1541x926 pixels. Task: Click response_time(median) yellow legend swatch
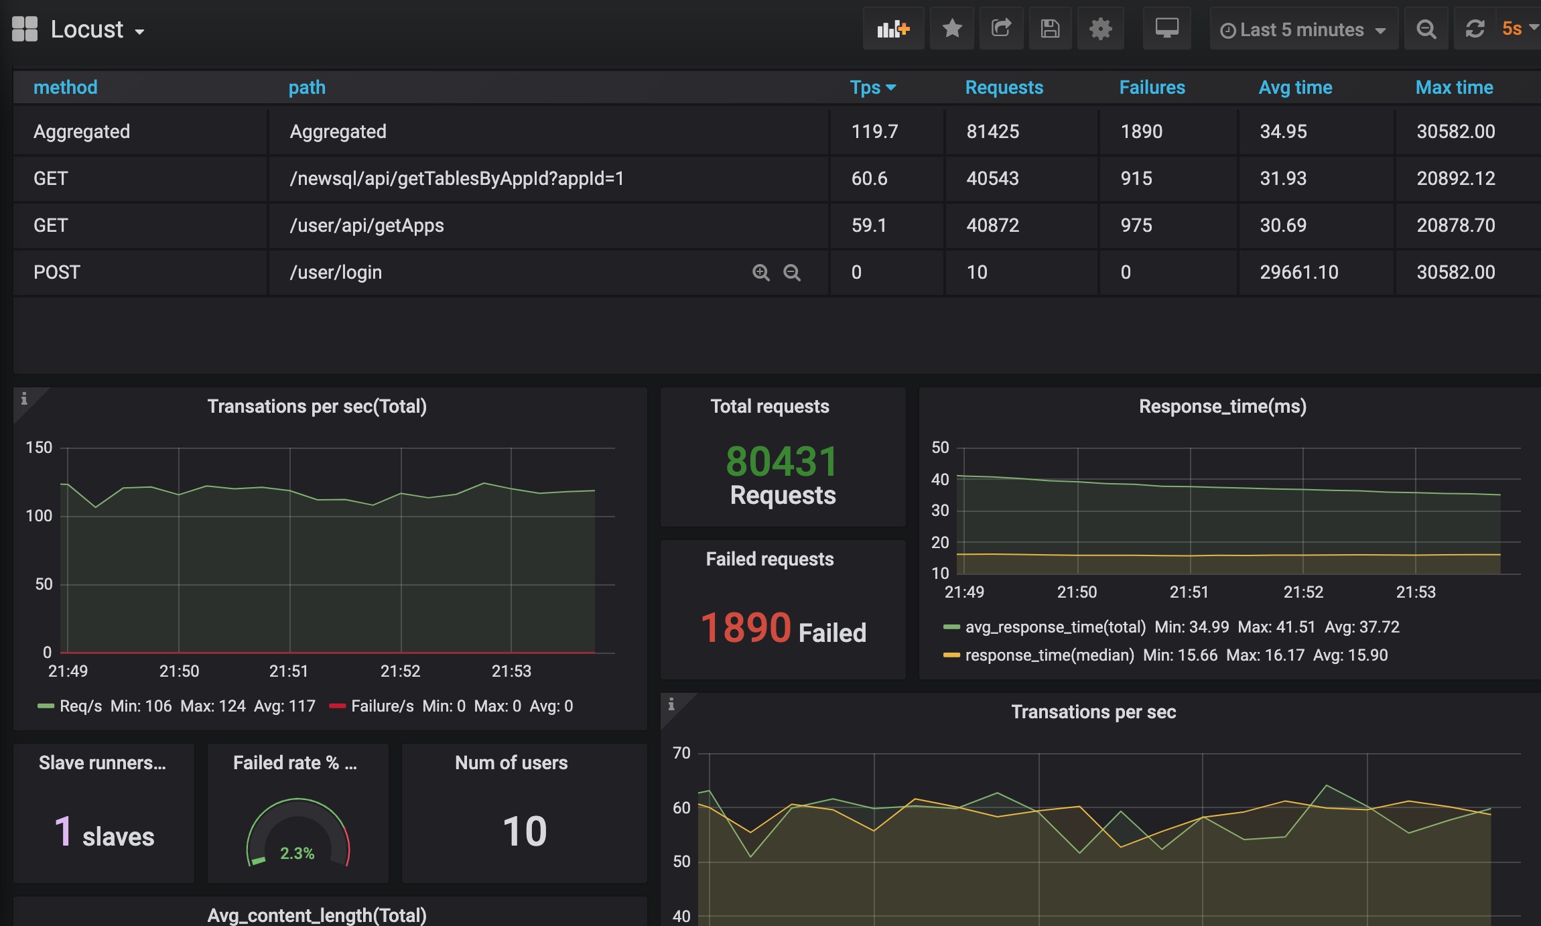coord(951,655)
